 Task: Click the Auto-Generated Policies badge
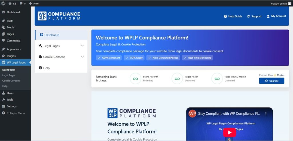163,58
